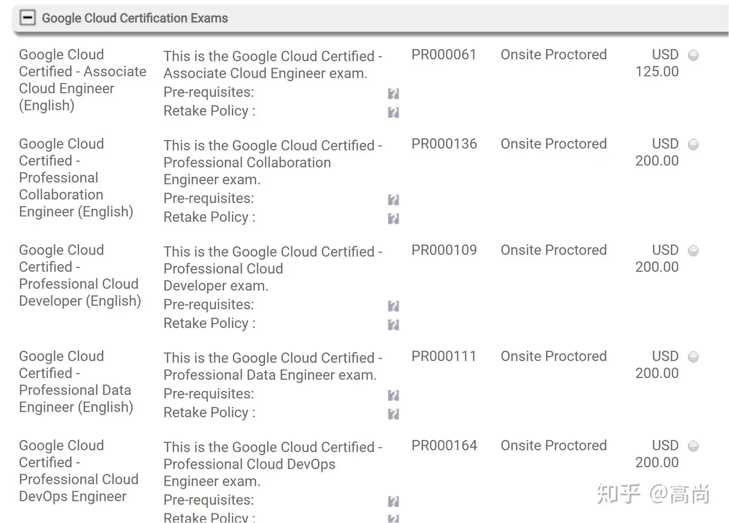
Task: Click the Google Cloud Certification Exams header title
Action: coord(135,18)
